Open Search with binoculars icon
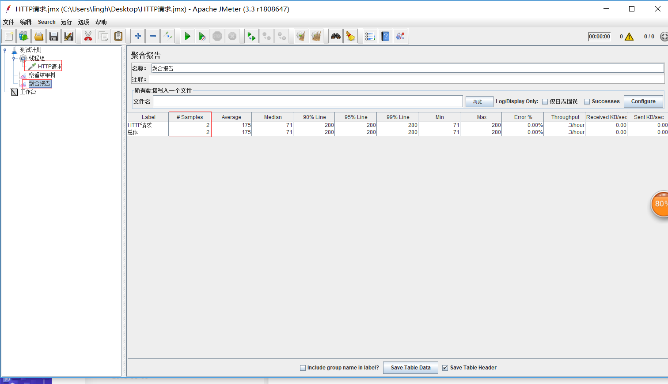Viewport: 668px width, 384px height. click(x=336, y=36)
